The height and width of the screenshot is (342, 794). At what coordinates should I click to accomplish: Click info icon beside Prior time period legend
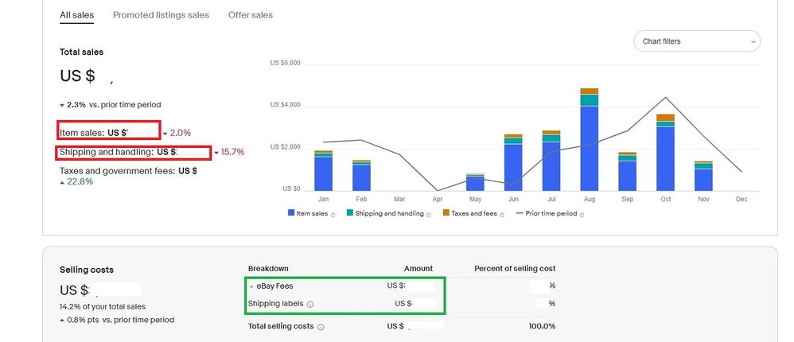pos(587,214)
